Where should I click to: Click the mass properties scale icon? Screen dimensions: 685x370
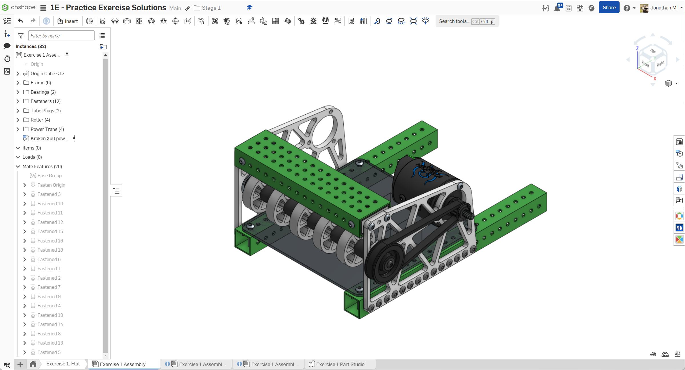pos(677,354)
